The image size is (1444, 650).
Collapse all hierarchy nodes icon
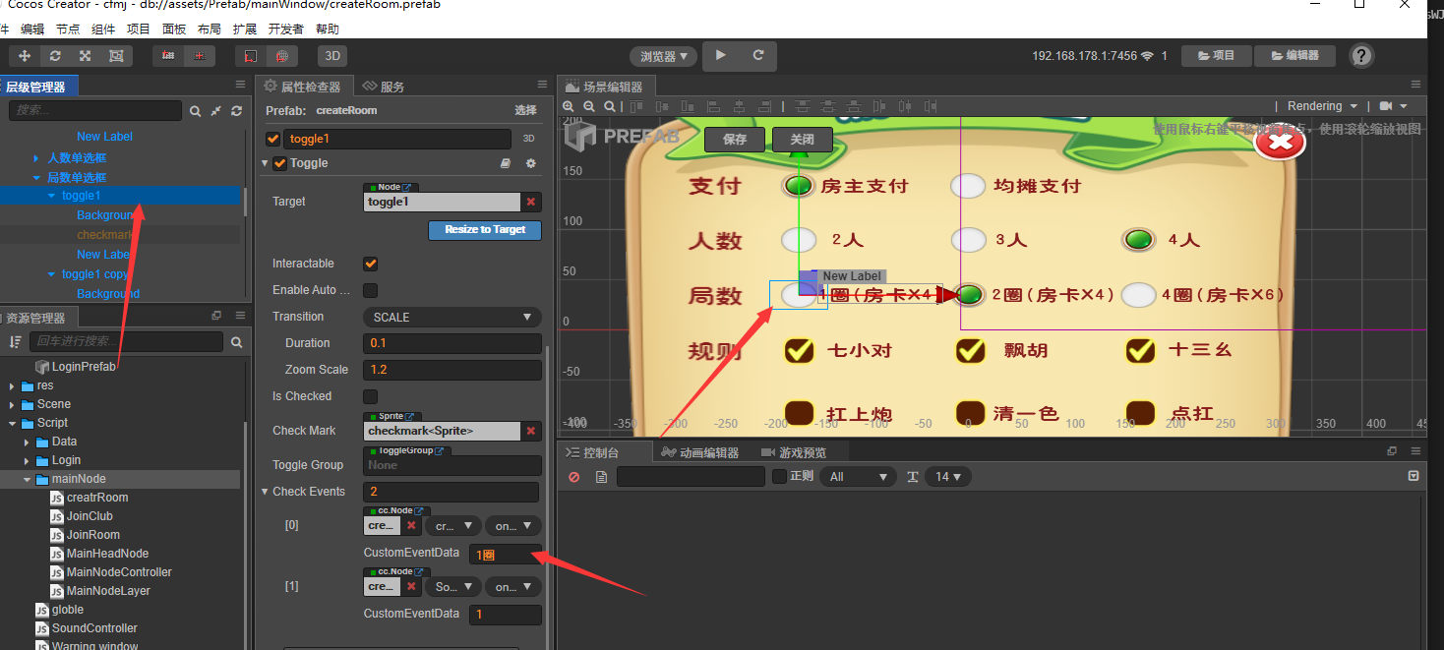point(215,111)
